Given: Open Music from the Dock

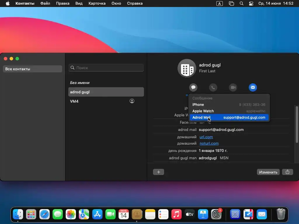Looking at the screenshot, I should click(x=176, y=214).
